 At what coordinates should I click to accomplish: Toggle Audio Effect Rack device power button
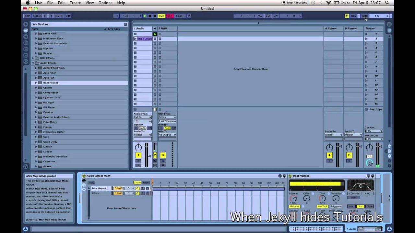point(84,176)
